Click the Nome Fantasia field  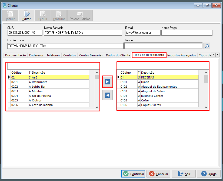[83, 33]
